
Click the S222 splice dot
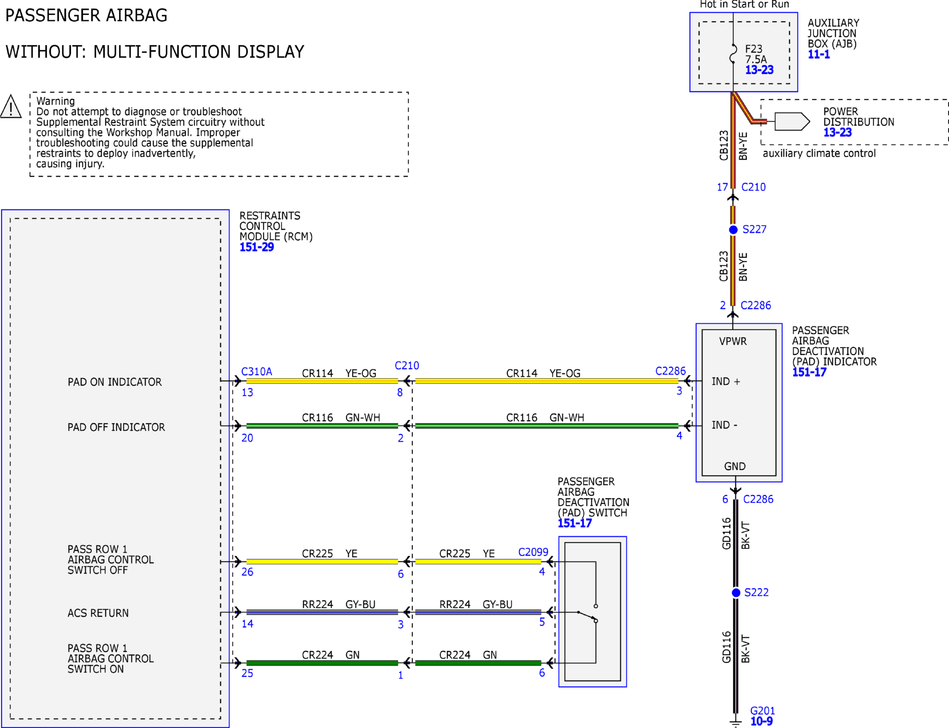pyautogui.click(x=736, y=593)
